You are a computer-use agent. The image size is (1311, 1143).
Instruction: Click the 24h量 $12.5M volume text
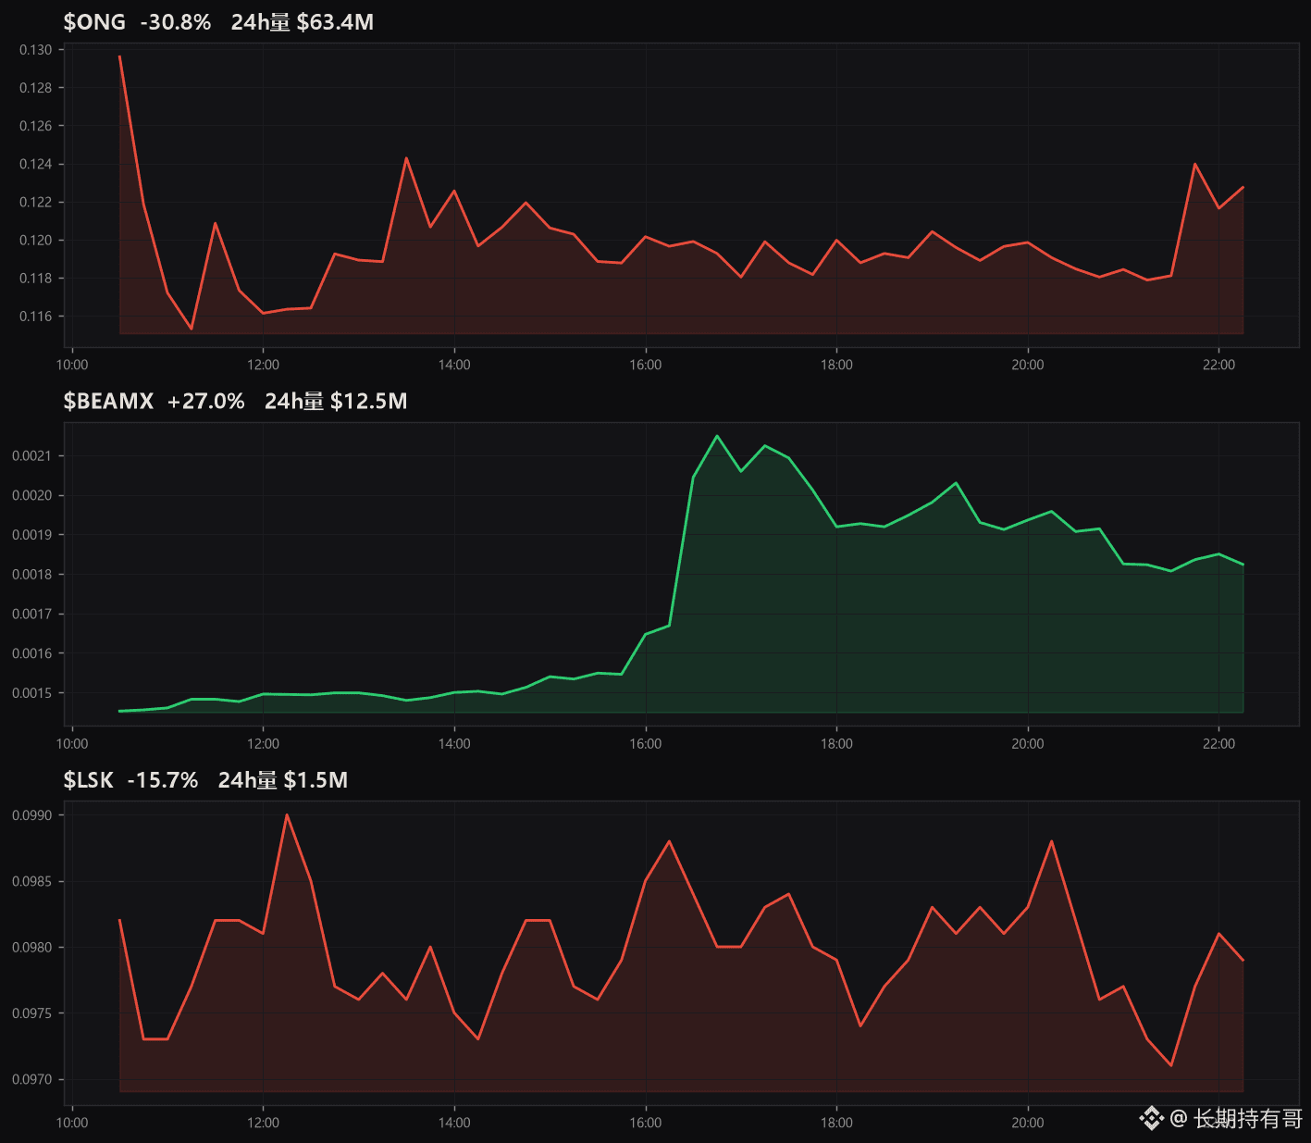336,401
